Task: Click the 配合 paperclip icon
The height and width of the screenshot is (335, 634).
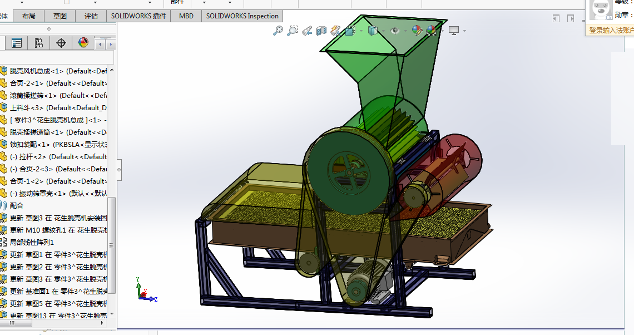Action: tap(4, 205)
